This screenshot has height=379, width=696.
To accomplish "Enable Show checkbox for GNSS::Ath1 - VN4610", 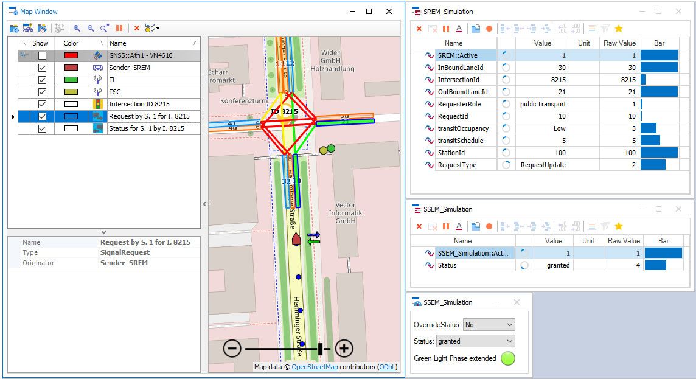I will pyautogui.click(x=42, y=55).
